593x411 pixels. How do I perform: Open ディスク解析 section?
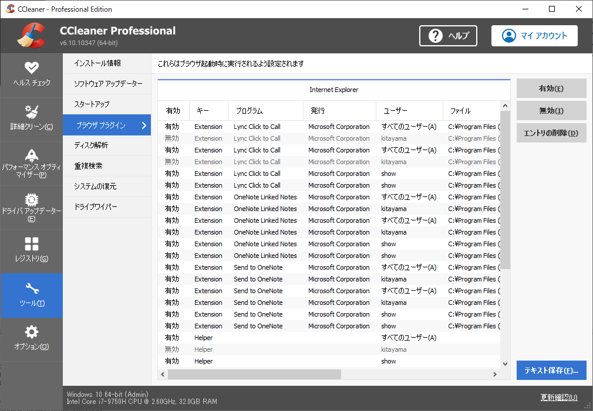[x=107, y=145]
